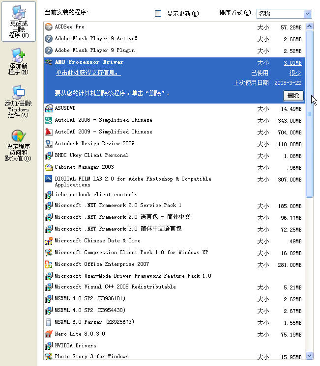This screenshot has width=320, height=366.
Task: Click the 343.00MB size value
Action: (x=290, y=121)
